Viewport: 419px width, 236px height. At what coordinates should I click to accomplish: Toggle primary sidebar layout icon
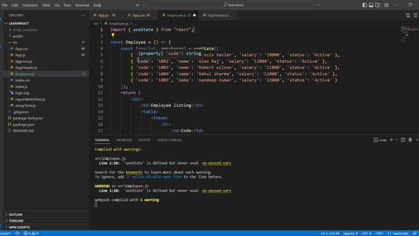(x=365, y=5)
